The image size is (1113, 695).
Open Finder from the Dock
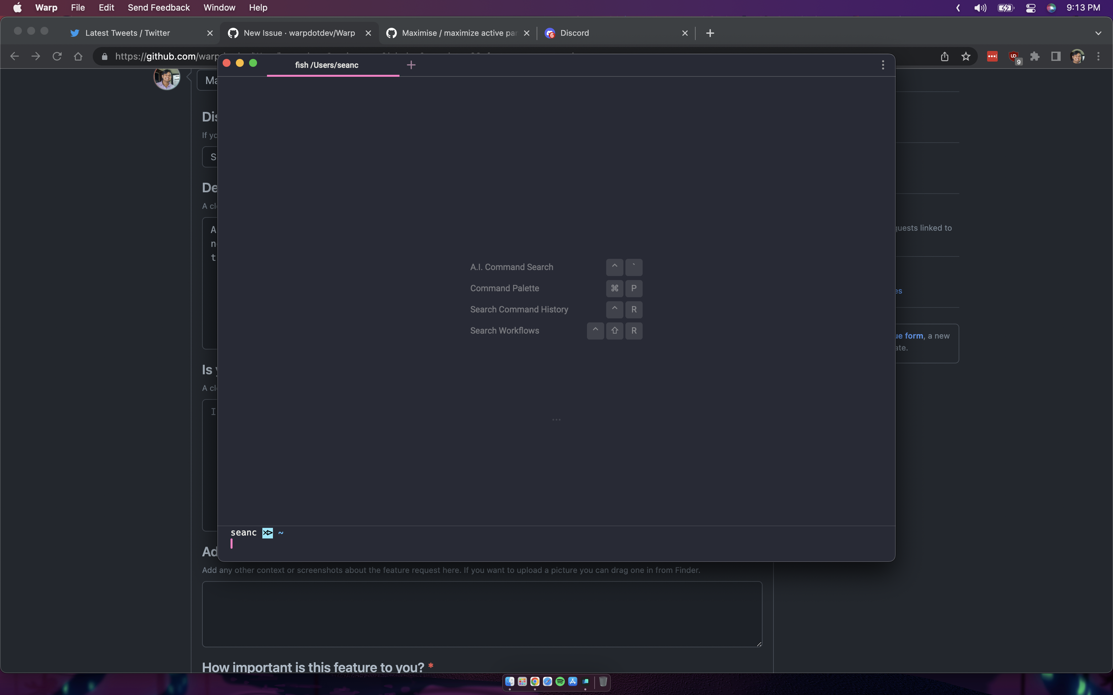(x=510, y=682)
